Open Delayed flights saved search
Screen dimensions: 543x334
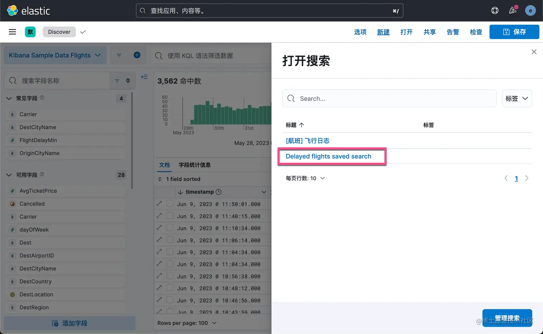point(329,156)
